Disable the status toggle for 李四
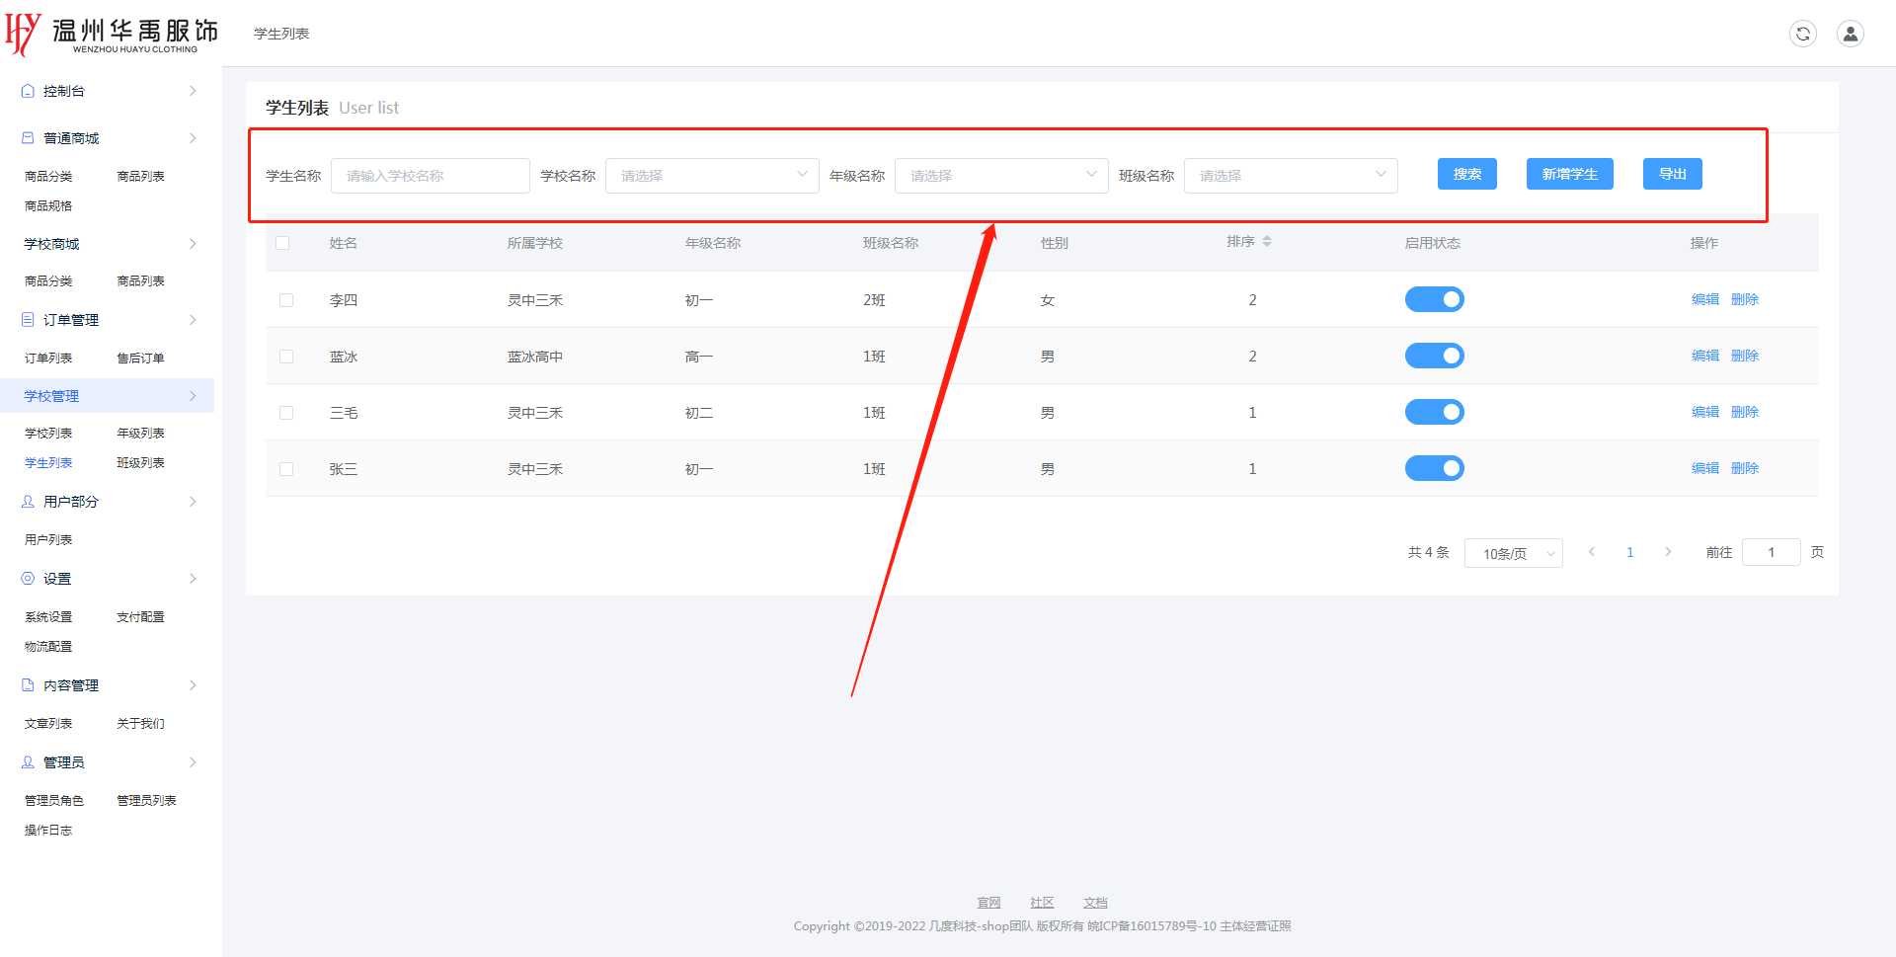 [1434, 299]
